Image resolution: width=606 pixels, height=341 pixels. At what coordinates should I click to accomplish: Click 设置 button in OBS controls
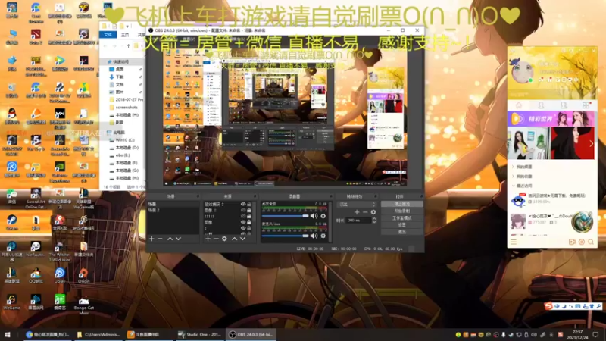[x=402, y=225]
